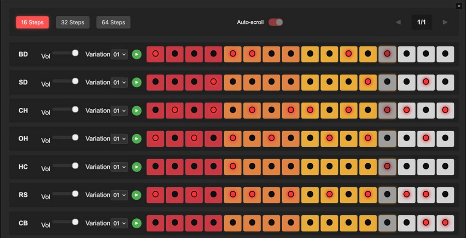Click the SD volume slider handle

(x=75, y=81)
